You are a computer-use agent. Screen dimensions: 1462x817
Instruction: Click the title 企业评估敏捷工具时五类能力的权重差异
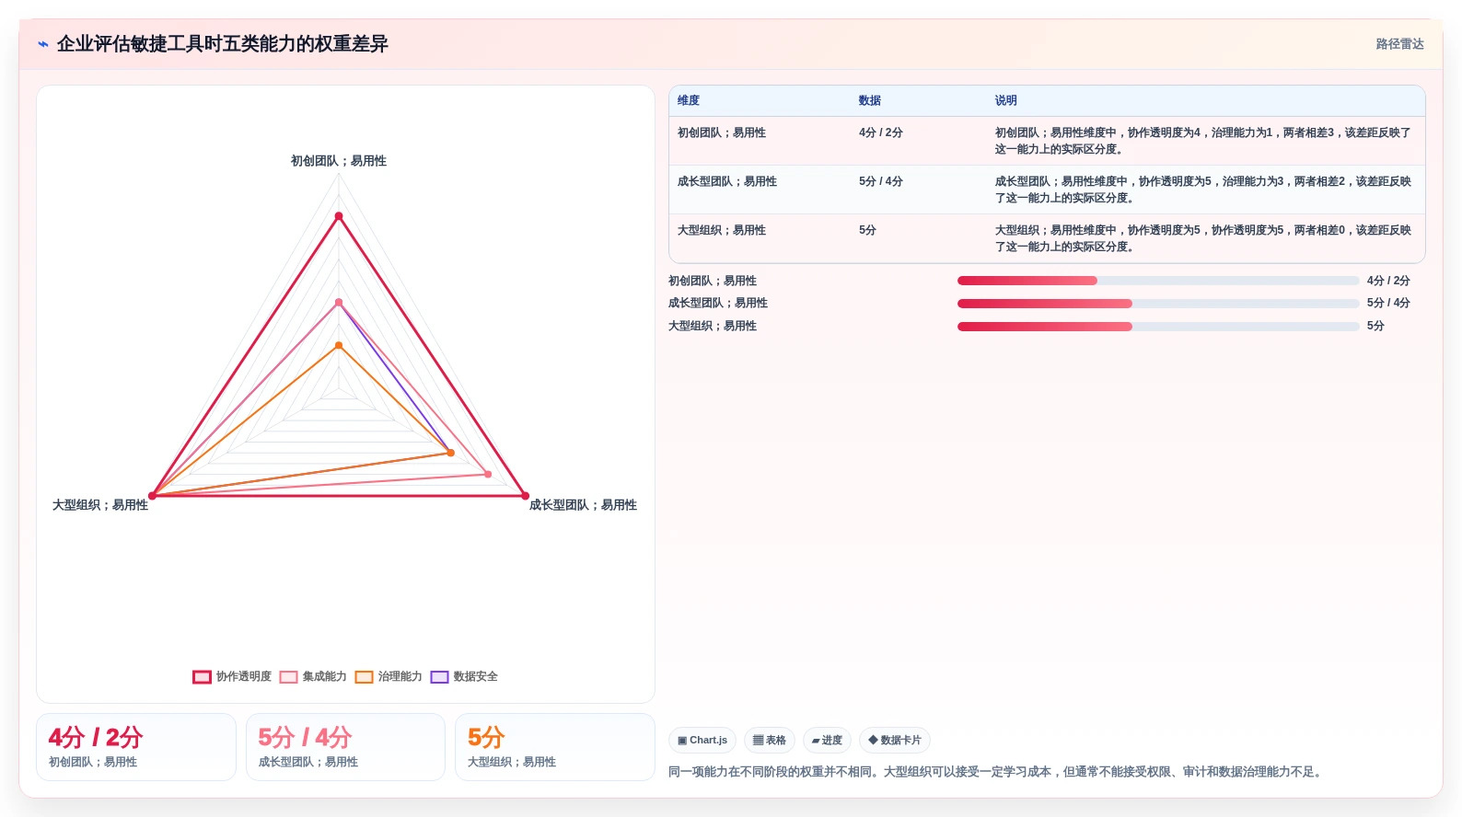(x=223, y=44)
